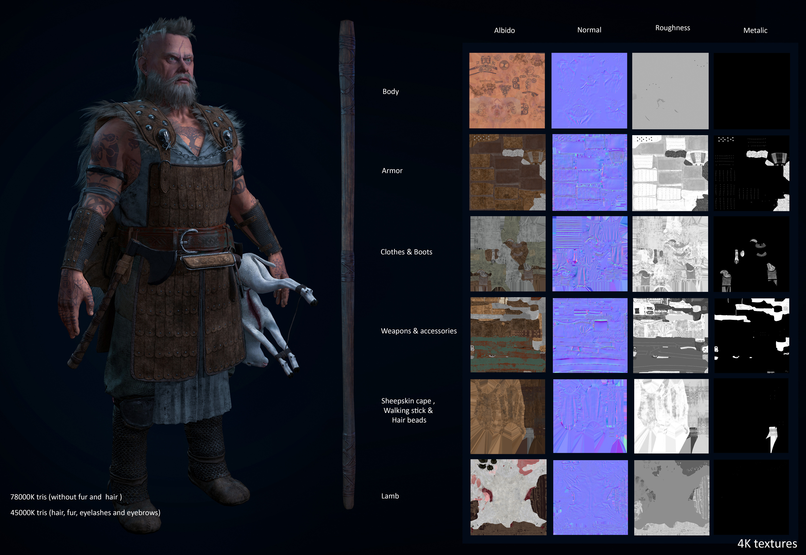Click the Body roughness map thumbnail

pyautogui.click(x=670, y=91)
